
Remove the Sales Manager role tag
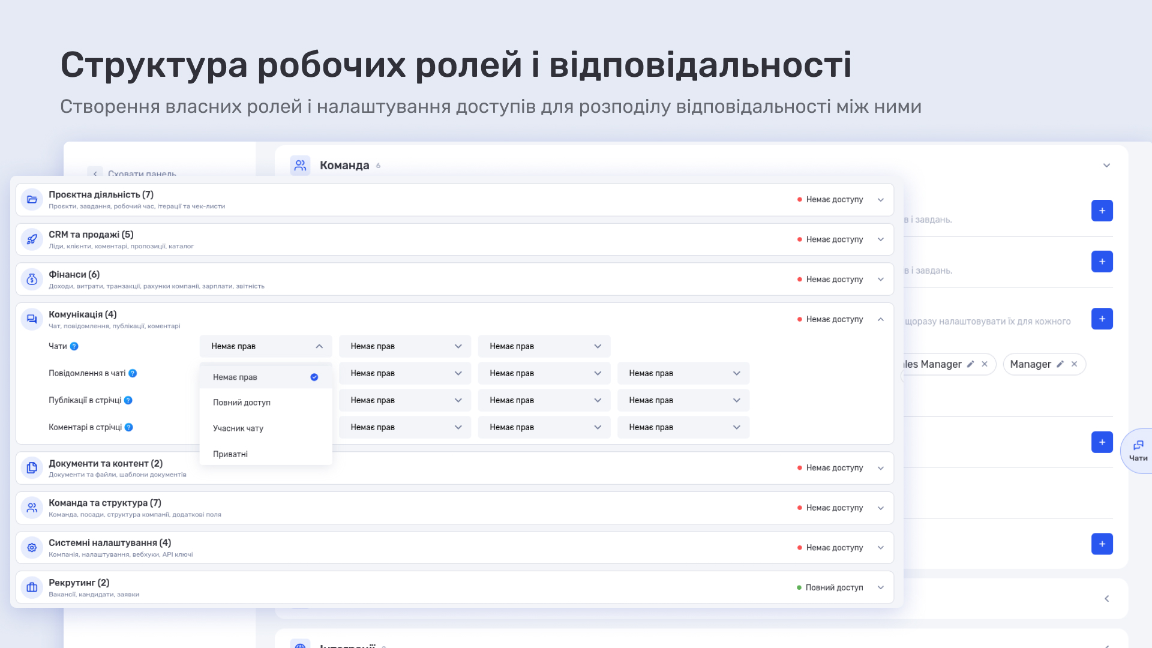pos(985,364)
